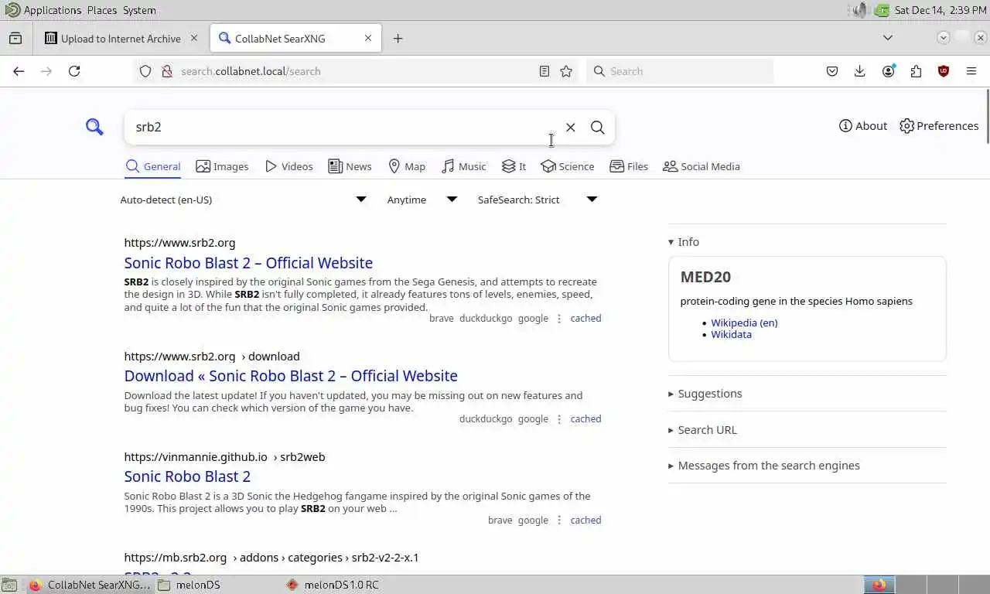Screen dimensions: 990x594
Task: Open the Firefox application menu
Action: tap(971, 71)
